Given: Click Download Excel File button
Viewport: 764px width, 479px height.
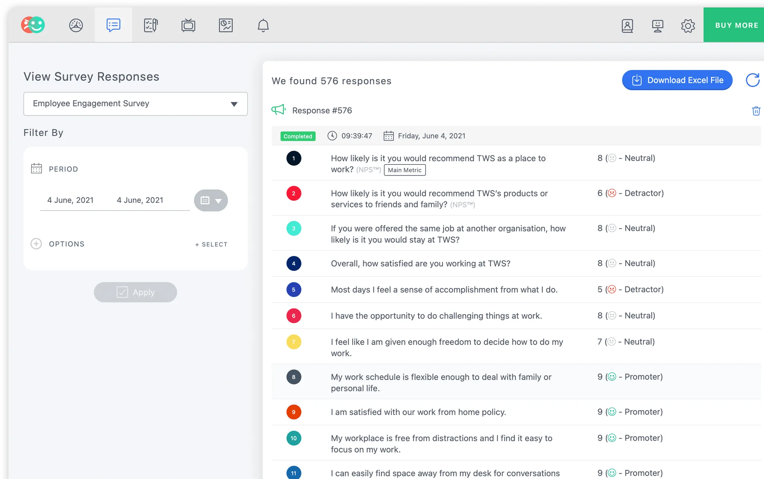Looking at the screenshot, I should click(x=677, y=80).
